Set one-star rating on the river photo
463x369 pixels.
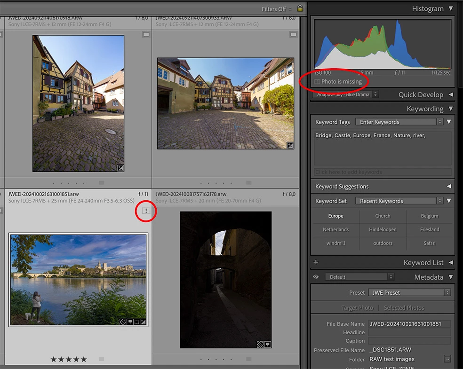pyautogui.click(x=54, y=359)
